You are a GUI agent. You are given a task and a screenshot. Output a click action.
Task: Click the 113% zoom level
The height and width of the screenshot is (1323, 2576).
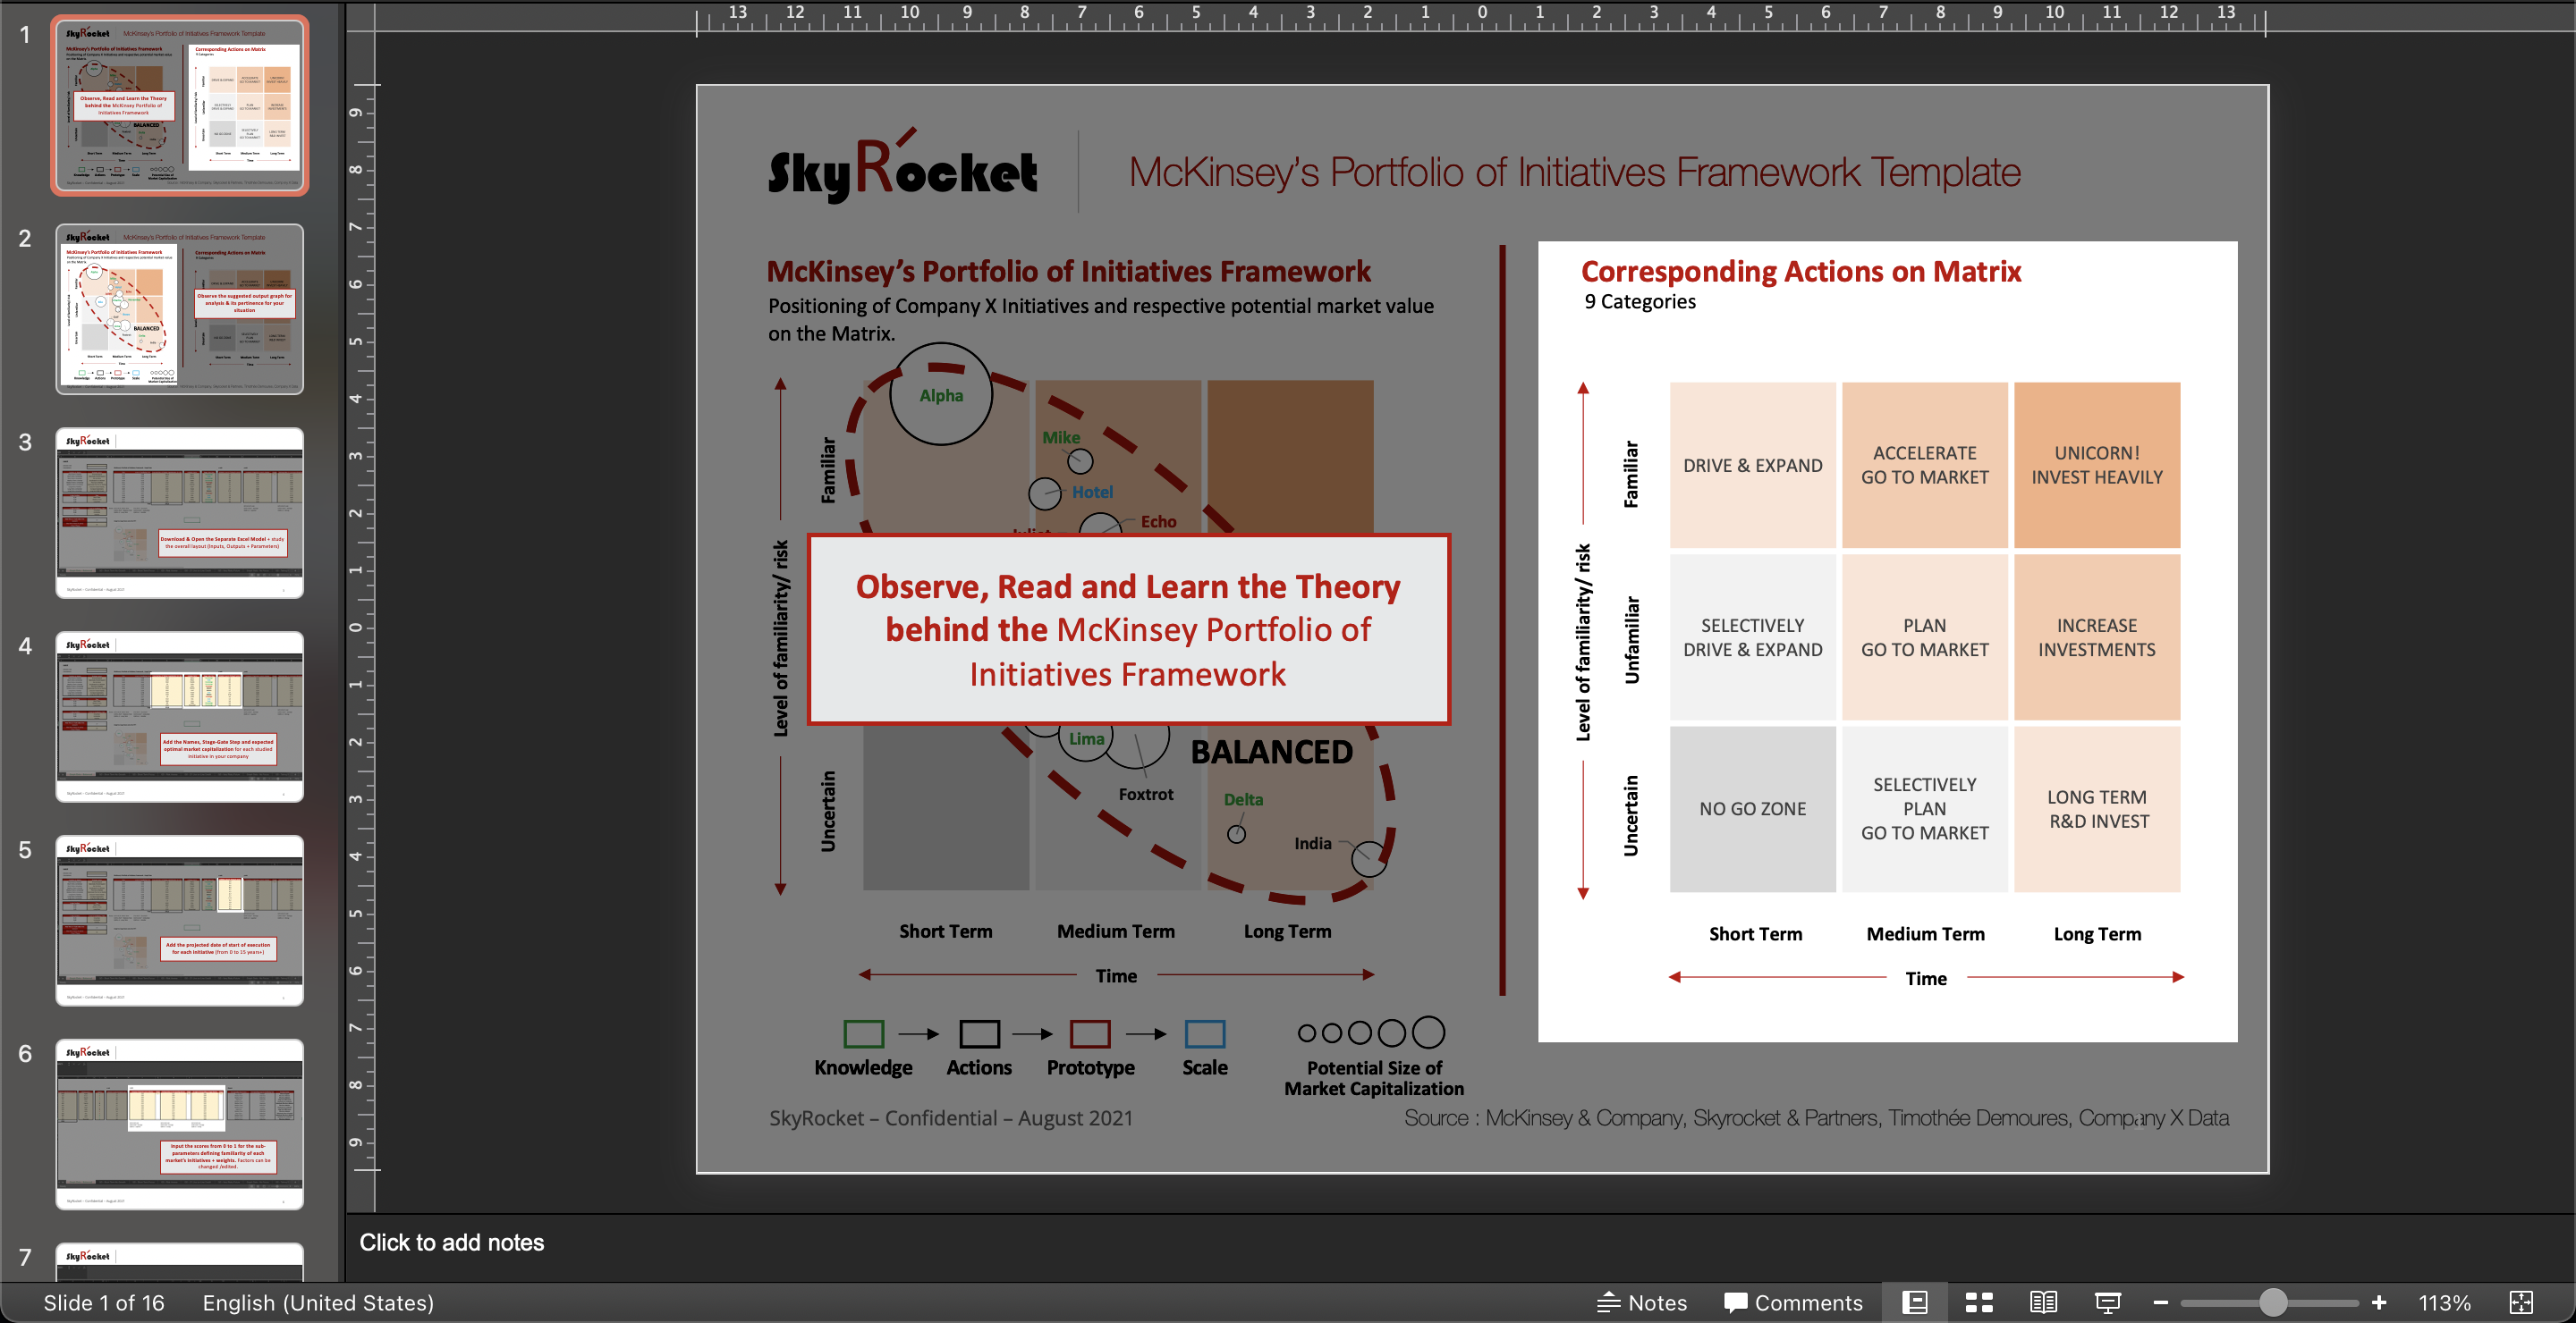[x=2444, y=1302]
